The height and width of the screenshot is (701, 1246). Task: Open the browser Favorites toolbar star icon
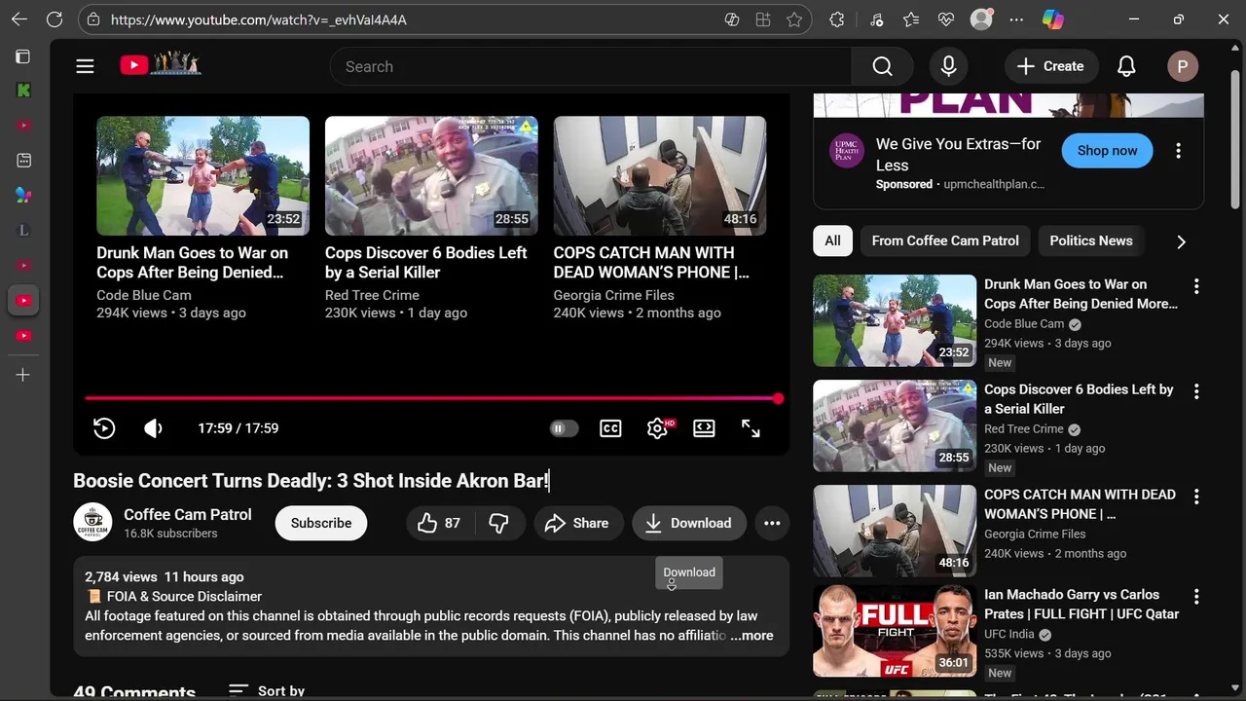(x=911, y=19)
